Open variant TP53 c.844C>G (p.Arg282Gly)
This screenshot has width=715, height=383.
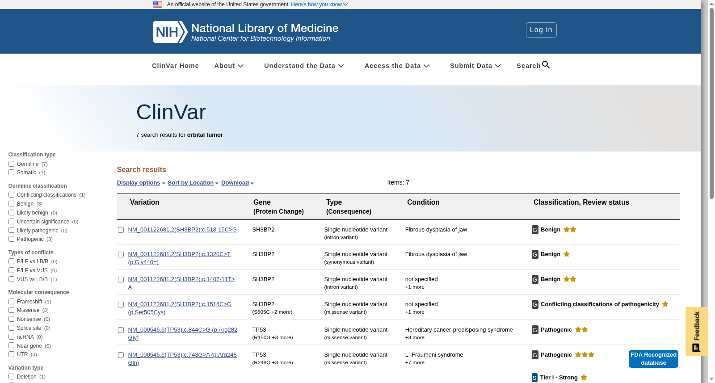click(x=182, y=334)
